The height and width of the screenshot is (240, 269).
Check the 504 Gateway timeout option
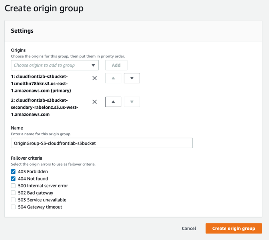[x=13, y=207]
